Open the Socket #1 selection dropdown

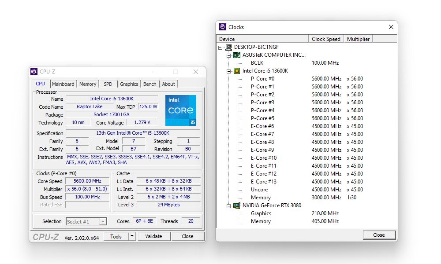click(103, 222)
